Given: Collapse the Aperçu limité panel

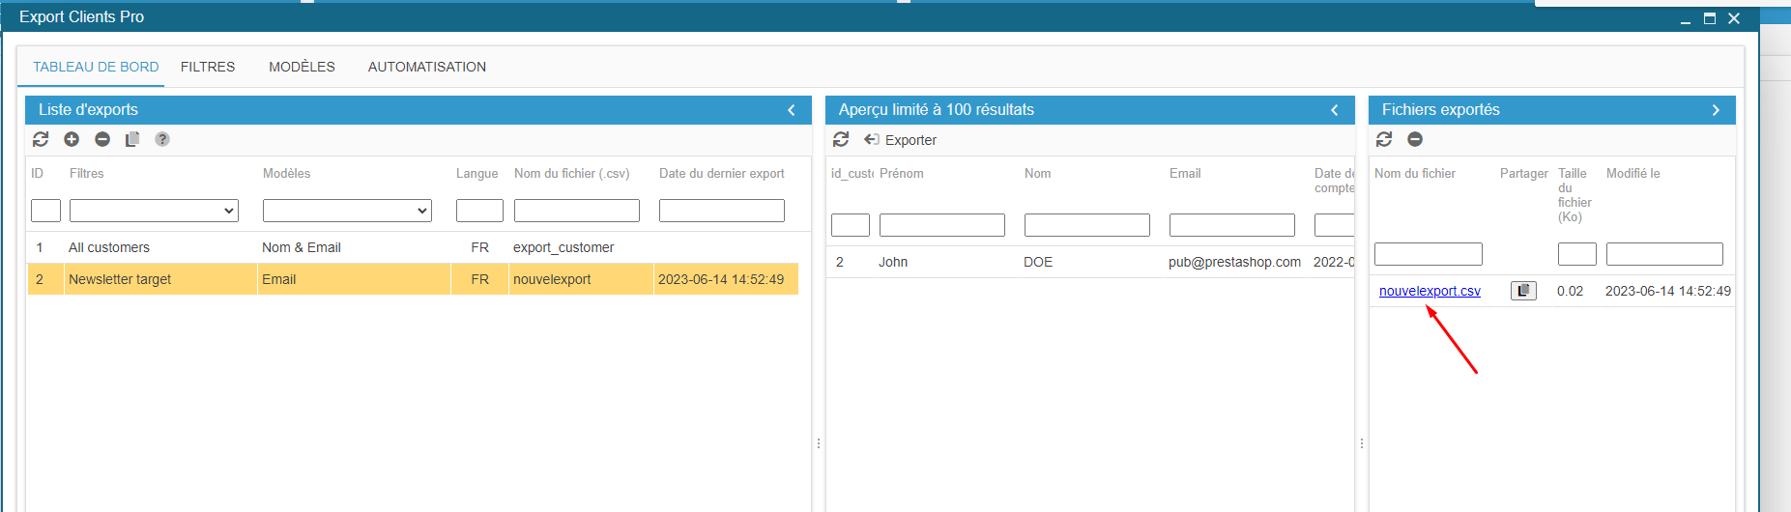Looking at the screenshot, I should (1335, 110).
